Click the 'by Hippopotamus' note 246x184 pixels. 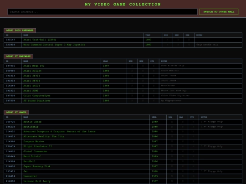pyautogui.click(x=171, y=100)
